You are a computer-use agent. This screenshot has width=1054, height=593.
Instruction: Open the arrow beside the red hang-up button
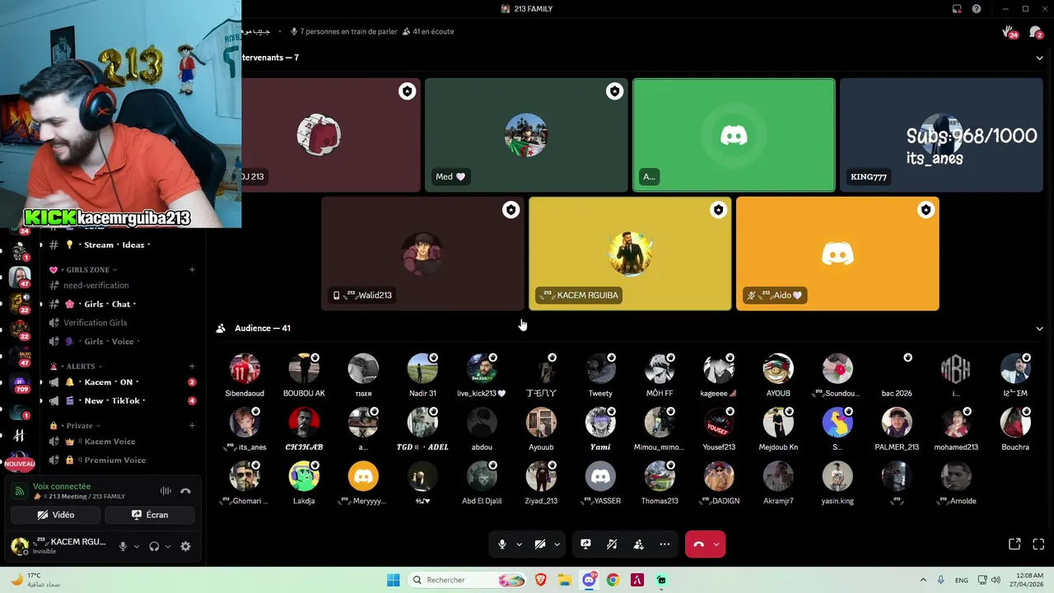pyautogui.click(x=716, y=544)
